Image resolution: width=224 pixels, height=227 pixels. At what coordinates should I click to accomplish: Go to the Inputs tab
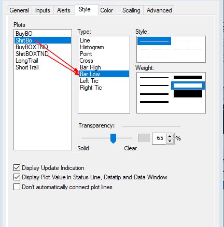click(x=43, y=10)
